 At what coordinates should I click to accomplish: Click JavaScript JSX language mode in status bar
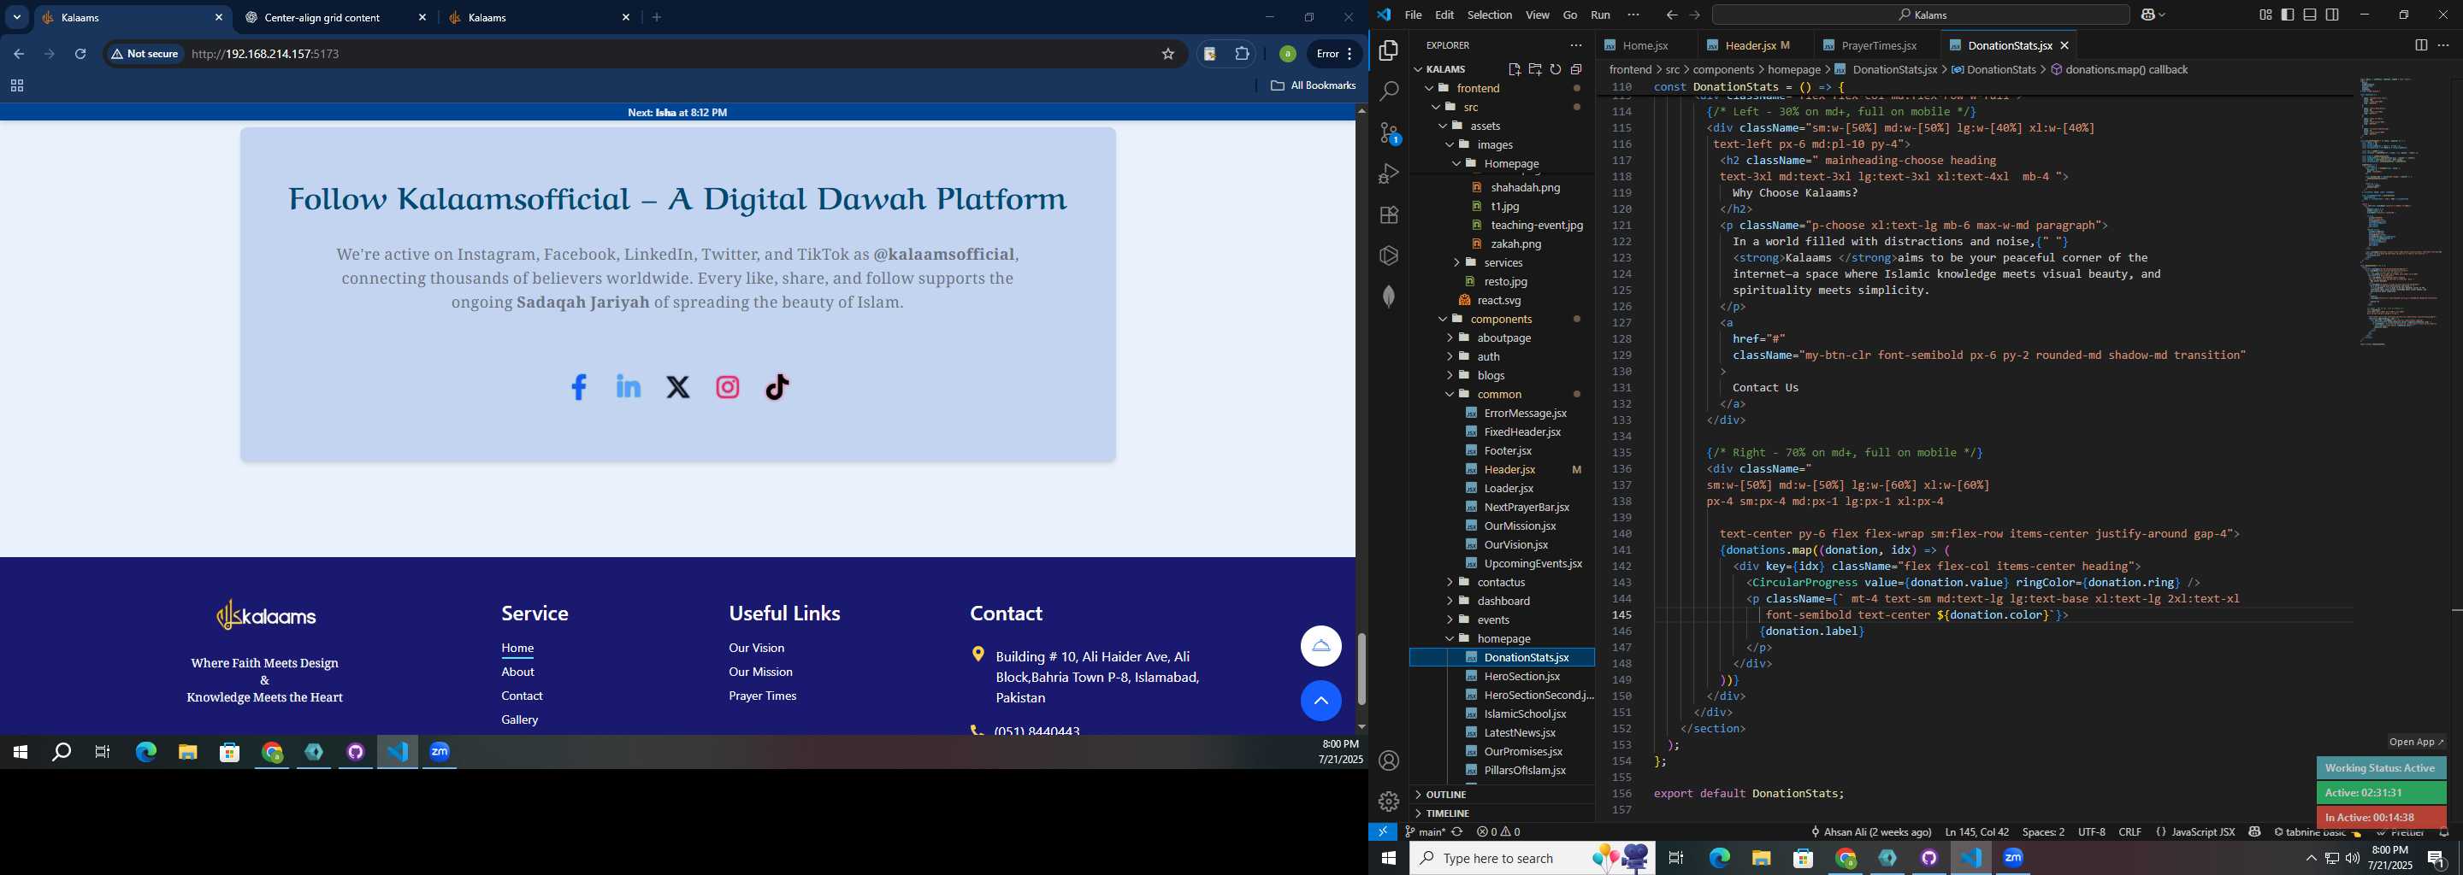pos(2202,832)
